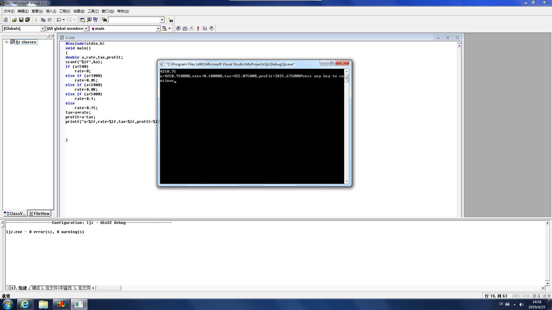The height and width of the screenshot is (310, 552).
Task: Click the Save toolbar icon
Action: point(21,20)
